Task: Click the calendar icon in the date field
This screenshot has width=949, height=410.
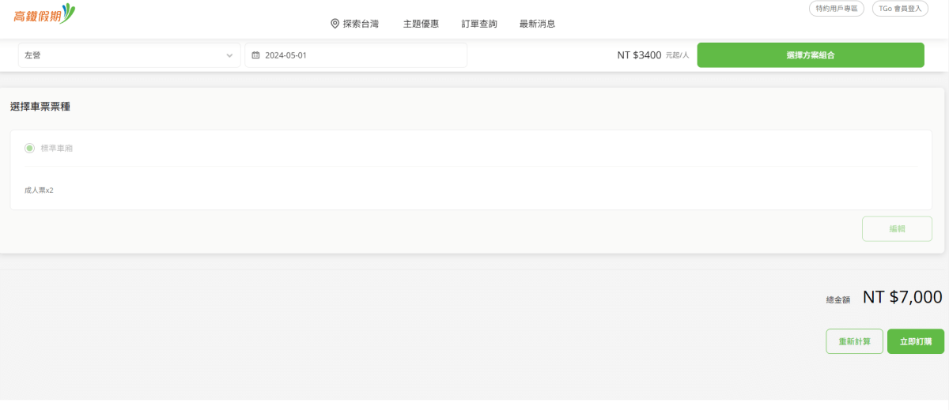Action: click(255, 55)
